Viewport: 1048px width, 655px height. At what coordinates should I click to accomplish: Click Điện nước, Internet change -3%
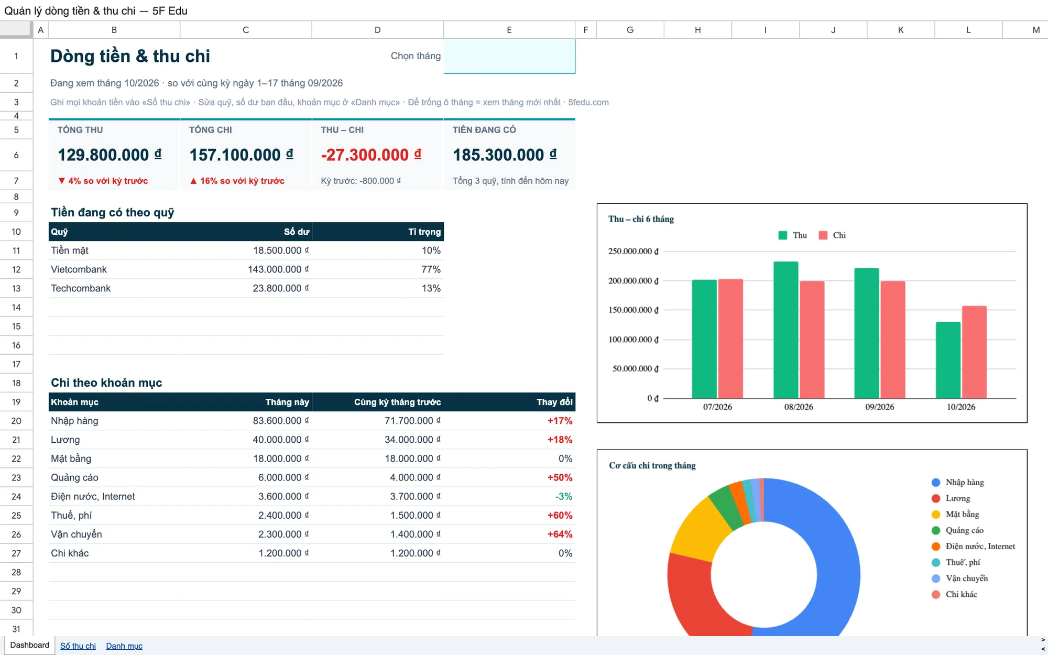pos(564,496)
